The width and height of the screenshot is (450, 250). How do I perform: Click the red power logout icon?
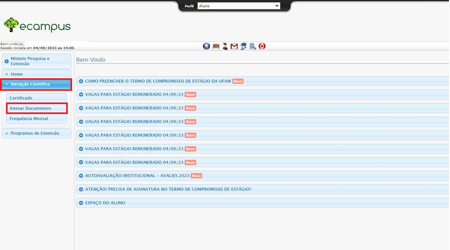pyautogui.click(x=262, y=46)
